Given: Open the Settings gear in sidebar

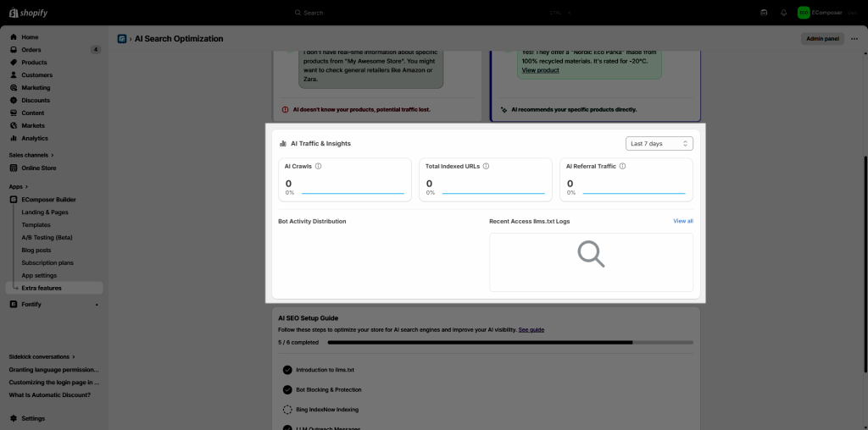Looking at the screenshot, I should [14, 418].
